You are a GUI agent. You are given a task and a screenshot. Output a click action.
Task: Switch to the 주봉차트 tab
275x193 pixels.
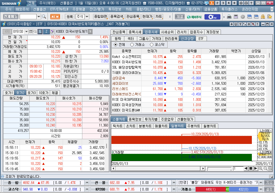click(194, 126)
